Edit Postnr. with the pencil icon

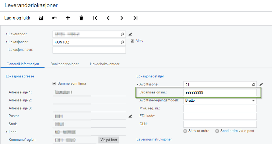coord(130,116)
